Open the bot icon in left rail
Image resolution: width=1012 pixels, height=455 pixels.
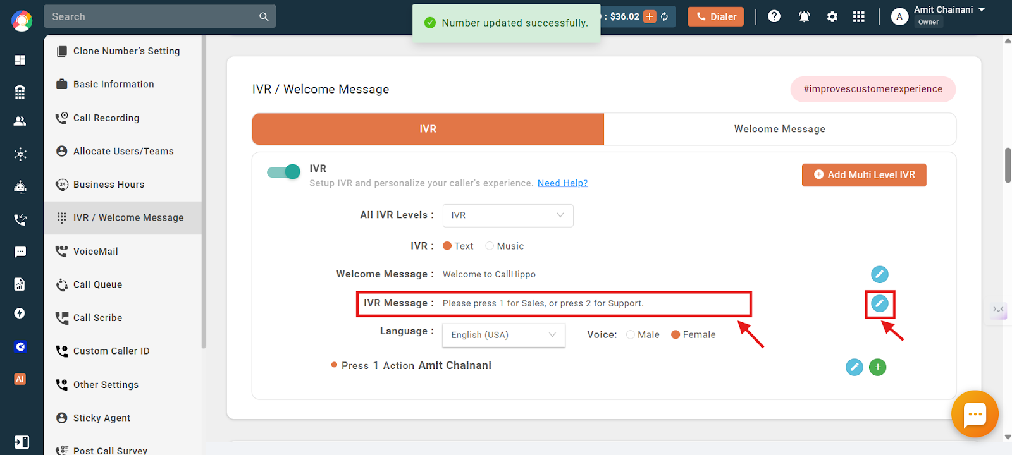tap(20, 186)
